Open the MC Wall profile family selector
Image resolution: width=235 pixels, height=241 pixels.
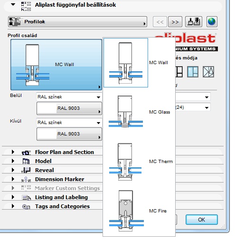pyautogui.click(x=56, y=65)
